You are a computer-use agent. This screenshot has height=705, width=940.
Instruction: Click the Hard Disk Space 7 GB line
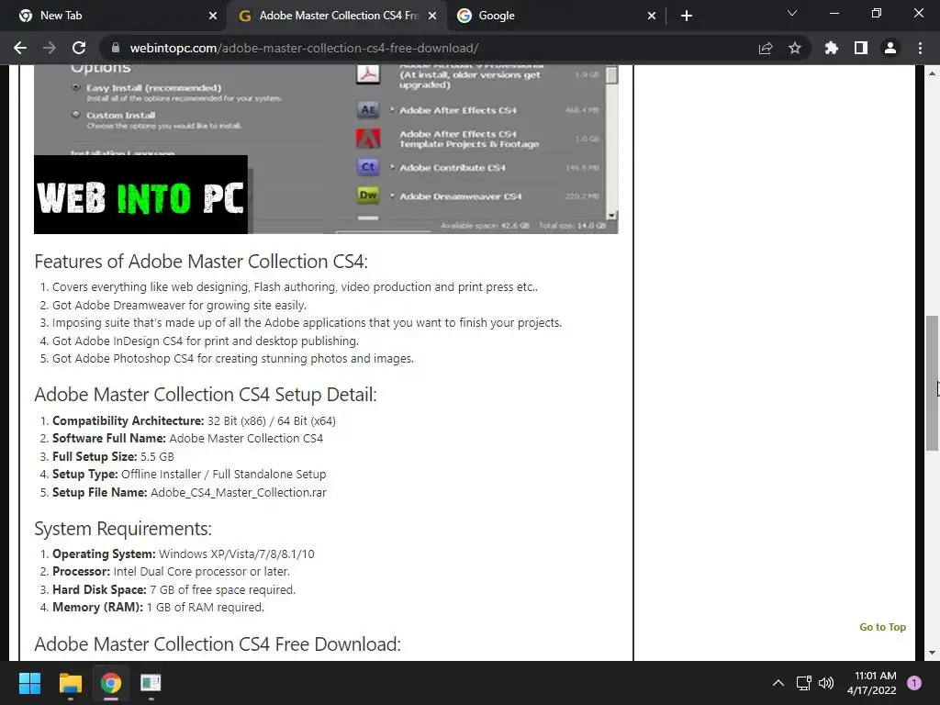173,590
